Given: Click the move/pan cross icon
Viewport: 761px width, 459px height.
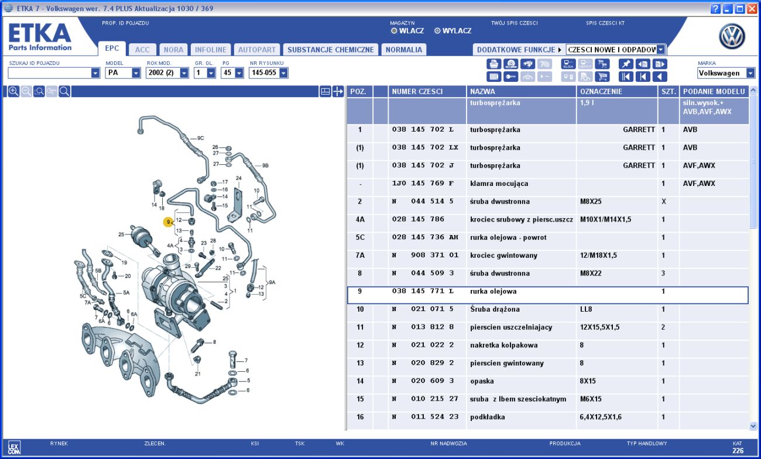Looking at the screenshot, I should coord(338,91).
